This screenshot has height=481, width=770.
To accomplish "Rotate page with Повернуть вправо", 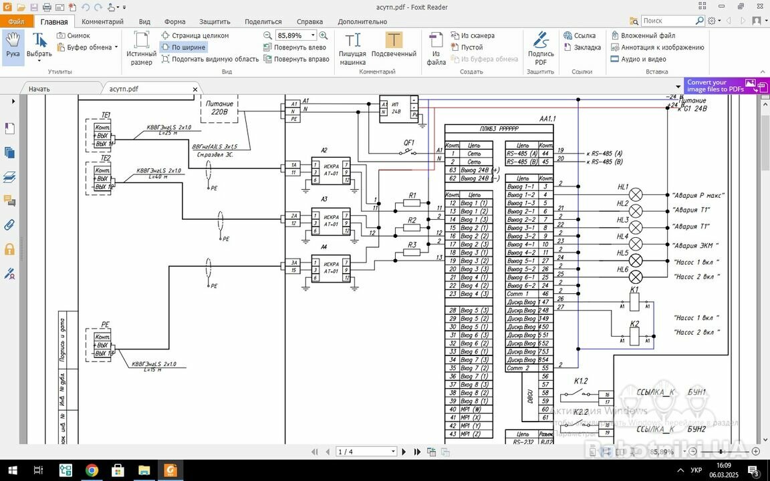I will click(296, 59).
